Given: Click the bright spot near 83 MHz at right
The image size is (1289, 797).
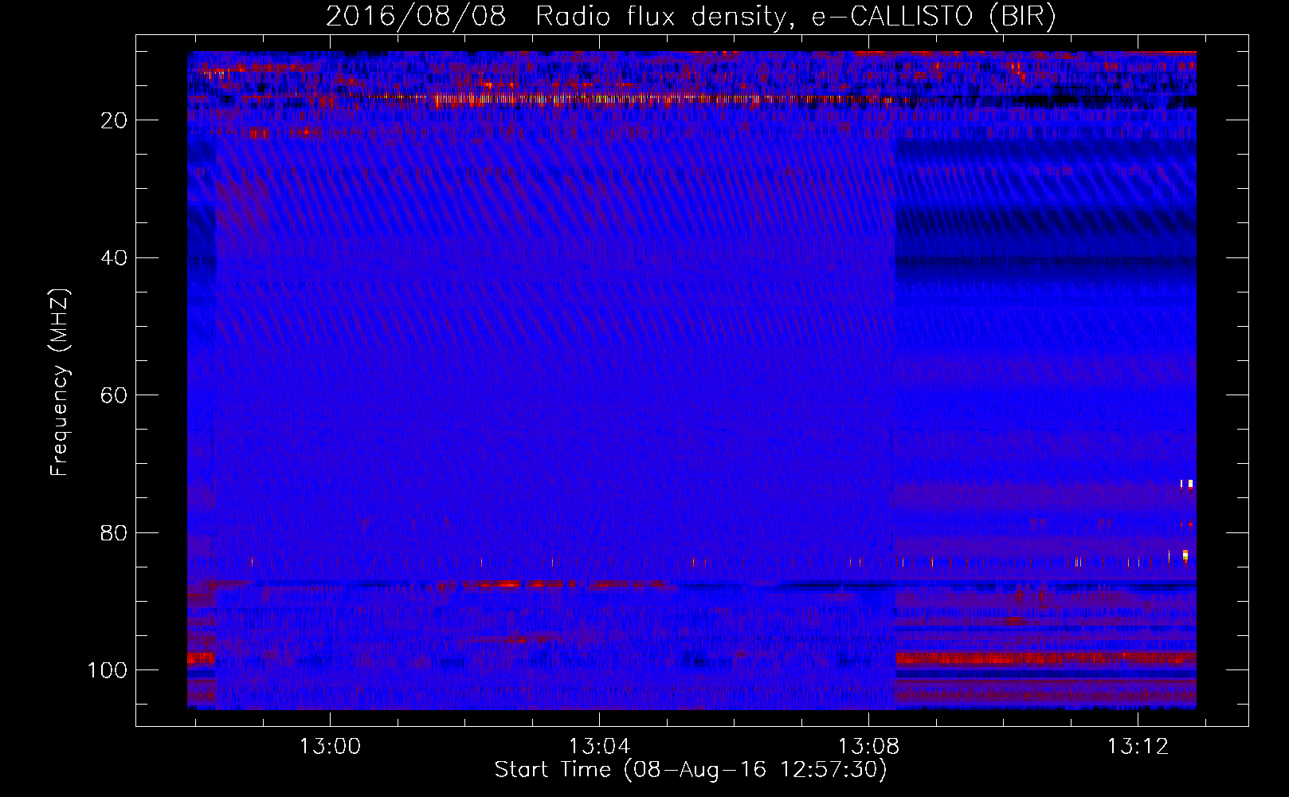Looking at the screenshot, I should coord(1185,555).
